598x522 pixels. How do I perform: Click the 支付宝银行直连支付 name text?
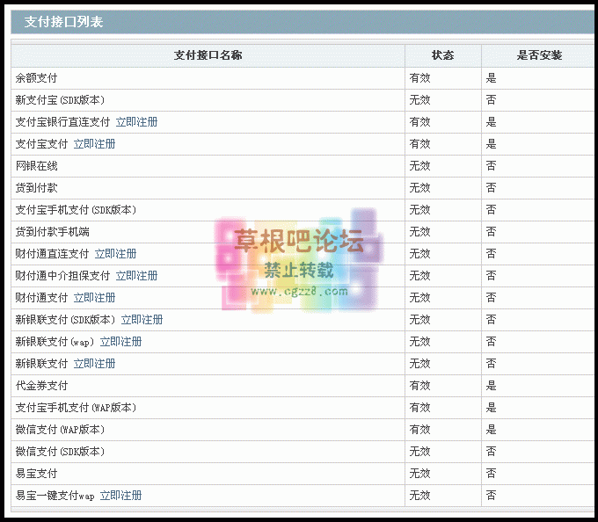click(x=62, y=122)
